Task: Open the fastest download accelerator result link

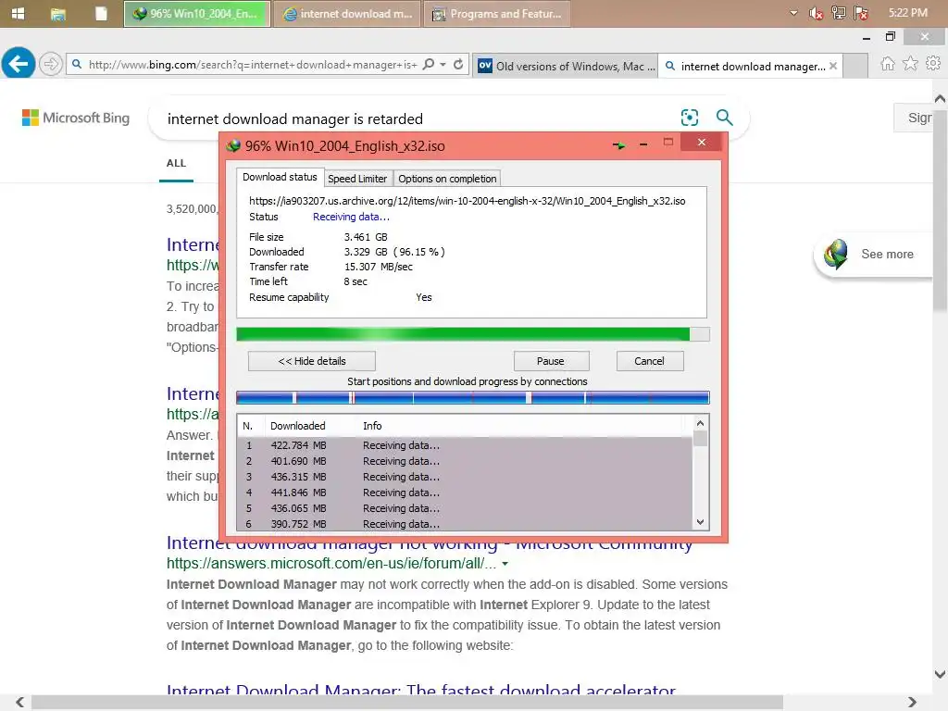Action: [x=421, y=691]
